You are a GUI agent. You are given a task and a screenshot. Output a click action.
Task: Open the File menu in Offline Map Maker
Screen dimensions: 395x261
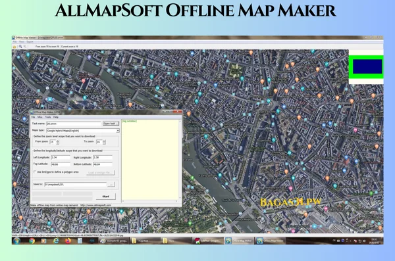tap(33, 117)
